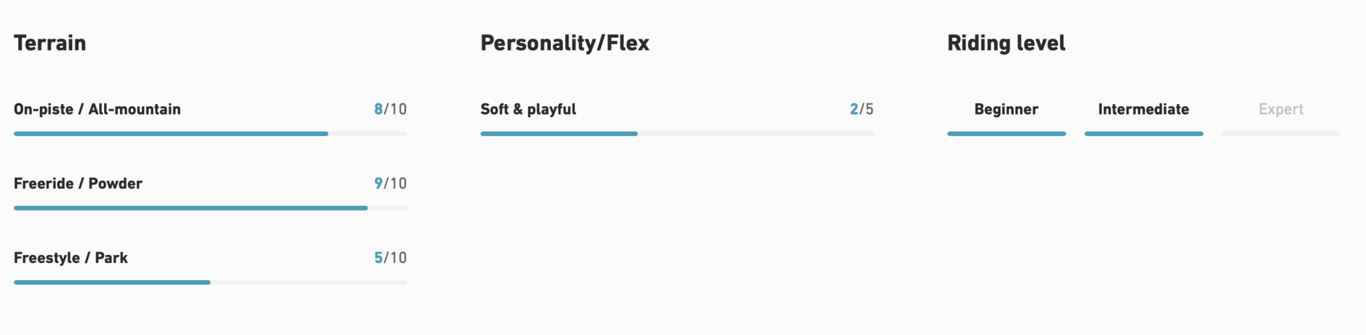Click the bar under Intermediate

[x=1143, y=134]
